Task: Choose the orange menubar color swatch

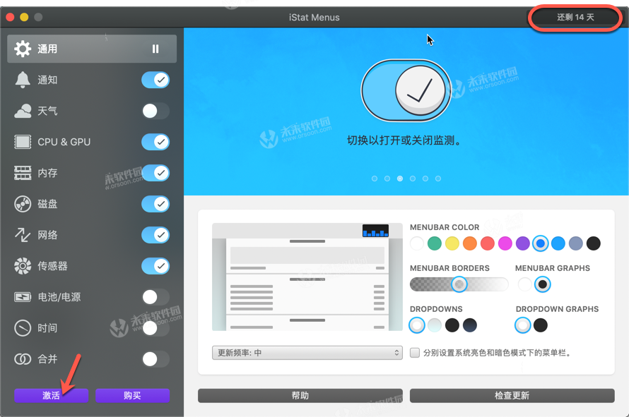Action: (470, 243)
